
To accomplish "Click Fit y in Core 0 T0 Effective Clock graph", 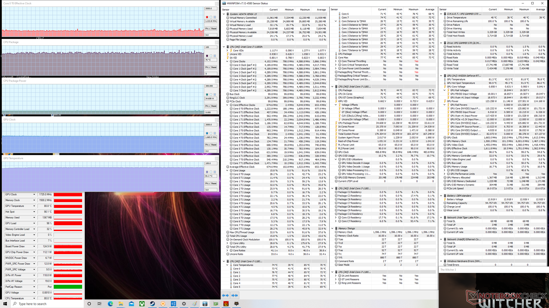I will click(x=207, y=29).
